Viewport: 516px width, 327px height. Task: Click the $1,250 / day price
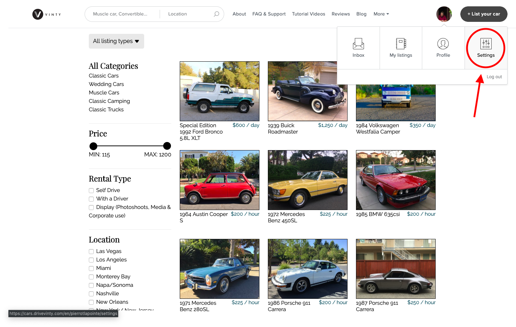[333, 125]
